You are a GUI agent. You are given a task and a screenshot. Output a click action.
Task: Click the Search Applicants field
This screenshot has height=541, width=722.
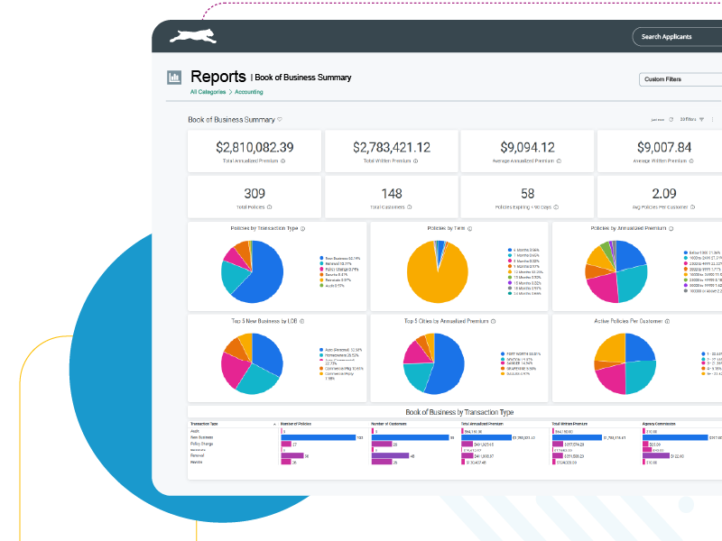coord(677,37)
